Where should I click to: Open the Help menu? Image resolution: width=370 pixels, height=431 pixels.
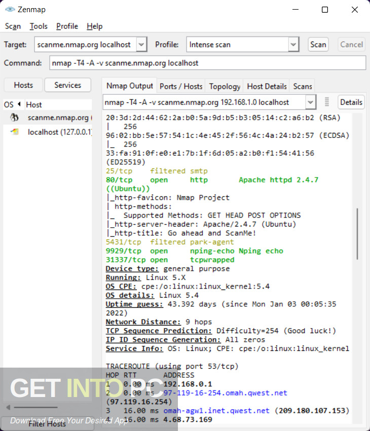pyautogui.click(x=95, y=26)
